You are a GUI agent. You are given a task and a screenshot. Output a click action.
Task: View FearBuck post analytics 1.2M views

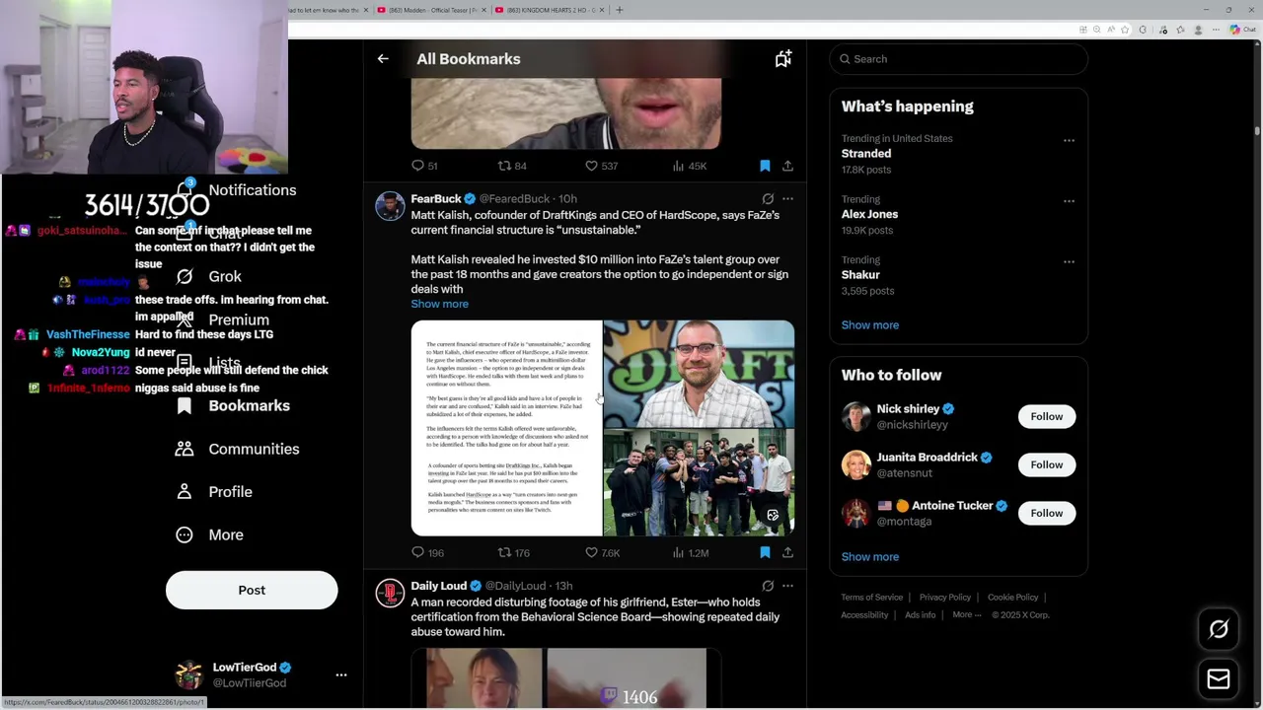[x=690, y=553]
